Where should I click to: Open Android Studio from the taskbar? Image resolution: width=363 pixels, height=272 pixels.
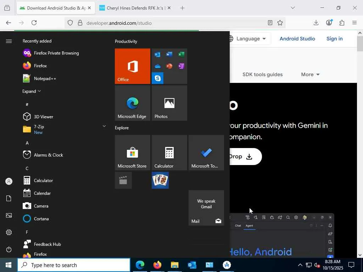click(x=227, y=265)
